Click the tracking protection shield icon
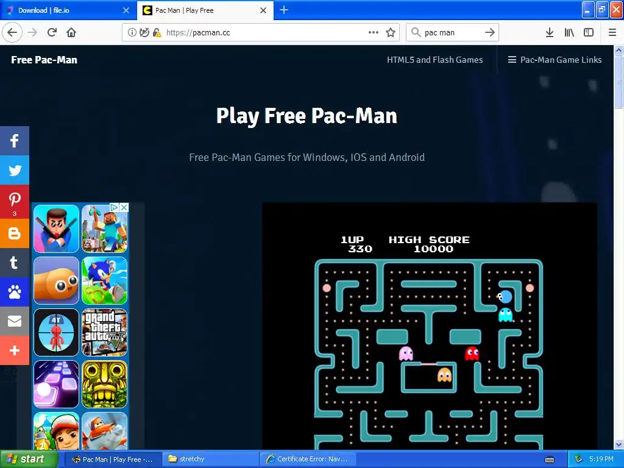The image size is (624, 468). point(144,32)
